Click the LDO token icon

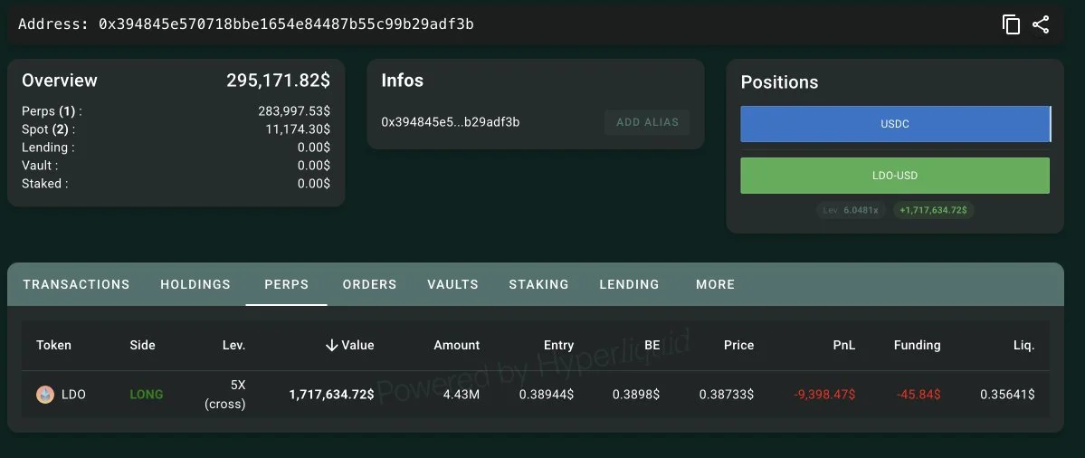click(x=45, y=395)
